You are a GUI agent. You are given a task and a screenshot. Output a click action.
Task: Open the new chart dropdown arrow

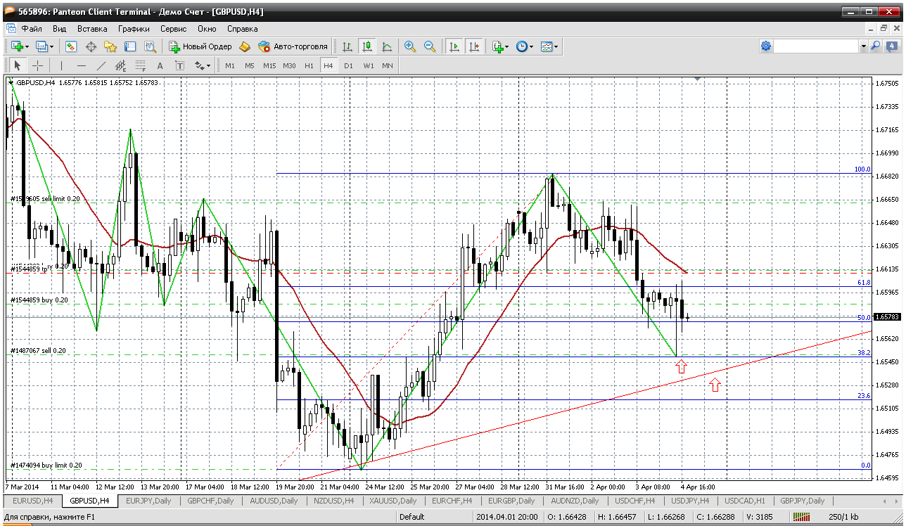click(27, 46)
